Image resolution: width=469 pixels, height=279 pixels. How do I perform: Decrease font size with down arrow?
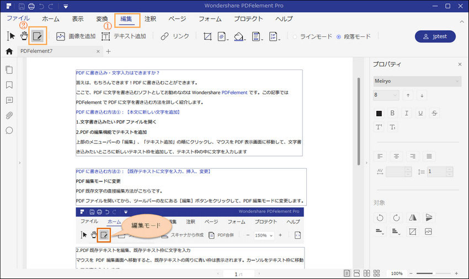pos(422,95)
